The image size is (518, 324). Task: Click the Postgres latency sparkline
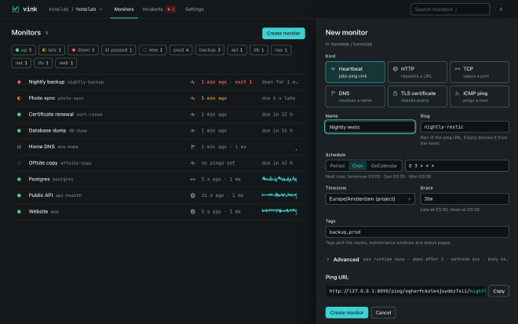point(279,179)
